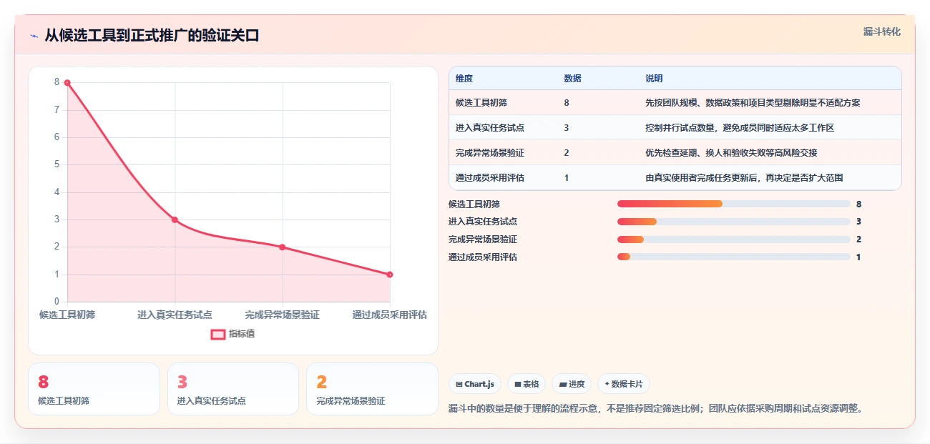Toggle the 指标值 legend entry in the chart

tap(233, 334)
